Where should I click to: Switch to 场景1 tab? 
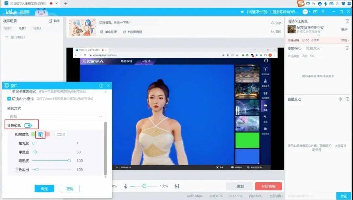pyautogui.click(x=8, y=28)
